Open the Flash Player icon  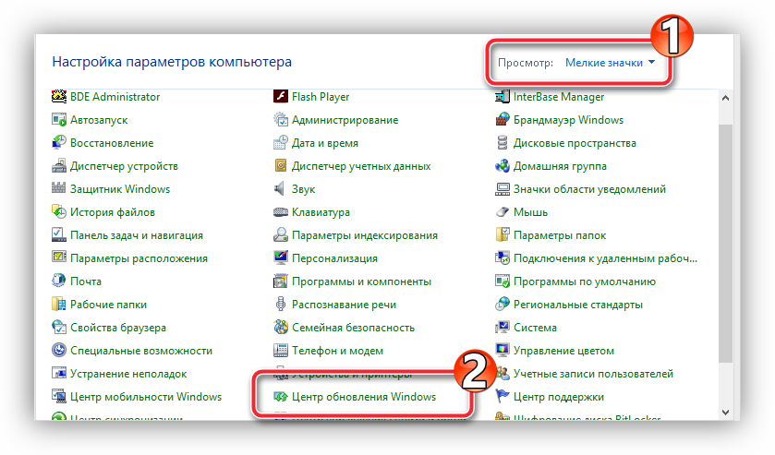(x=280, y=96)
